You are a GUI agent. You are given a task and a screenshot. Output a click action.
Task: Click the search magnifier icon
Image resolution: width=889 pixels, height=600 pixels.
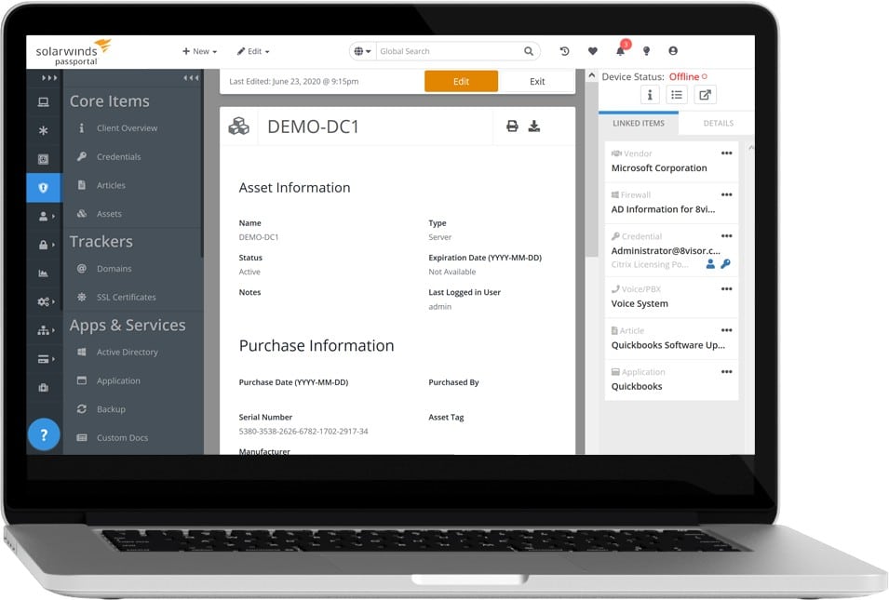click(x=529, y=51)
